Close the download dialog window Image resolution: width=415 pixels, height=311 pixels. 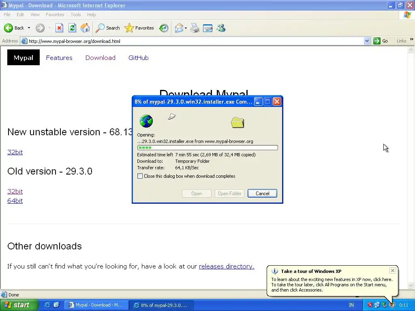tap(277, 102)
